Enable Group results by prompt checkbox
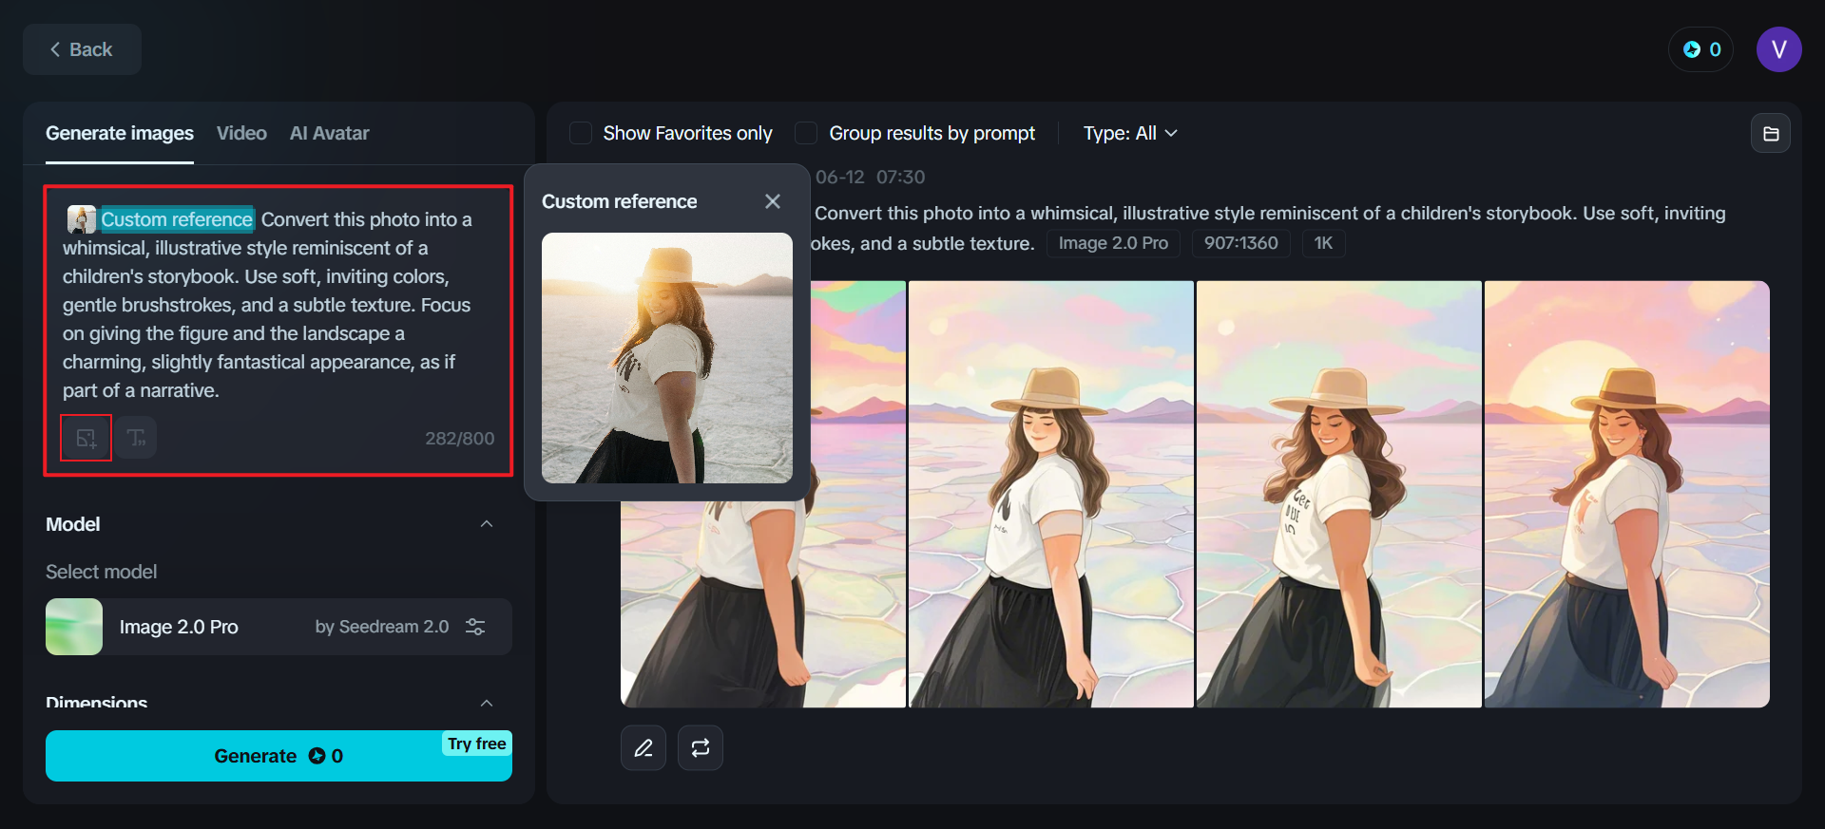The width and height of the screenshot is (1825, 829). click(806, 133)
